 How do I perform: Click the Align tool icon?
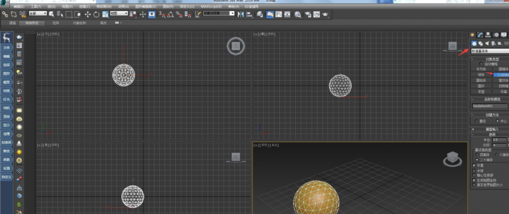249,14
